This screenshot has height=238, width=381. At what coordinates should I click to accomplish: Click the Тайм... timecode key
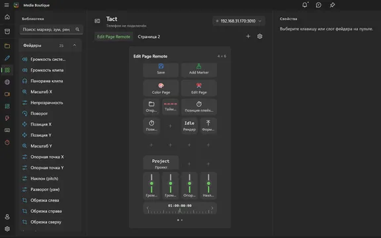[x=171, y=107]
